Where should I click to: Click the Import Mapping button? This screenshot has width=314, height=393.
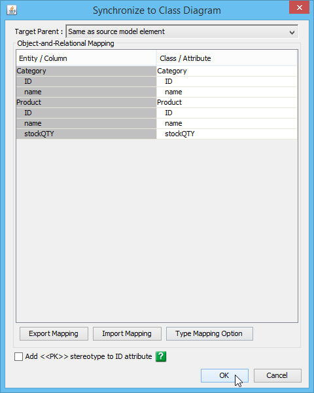point(127,333)
